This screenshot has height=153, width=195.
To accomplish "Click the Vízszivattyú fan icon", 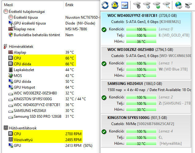I will (x=10, y=140).
